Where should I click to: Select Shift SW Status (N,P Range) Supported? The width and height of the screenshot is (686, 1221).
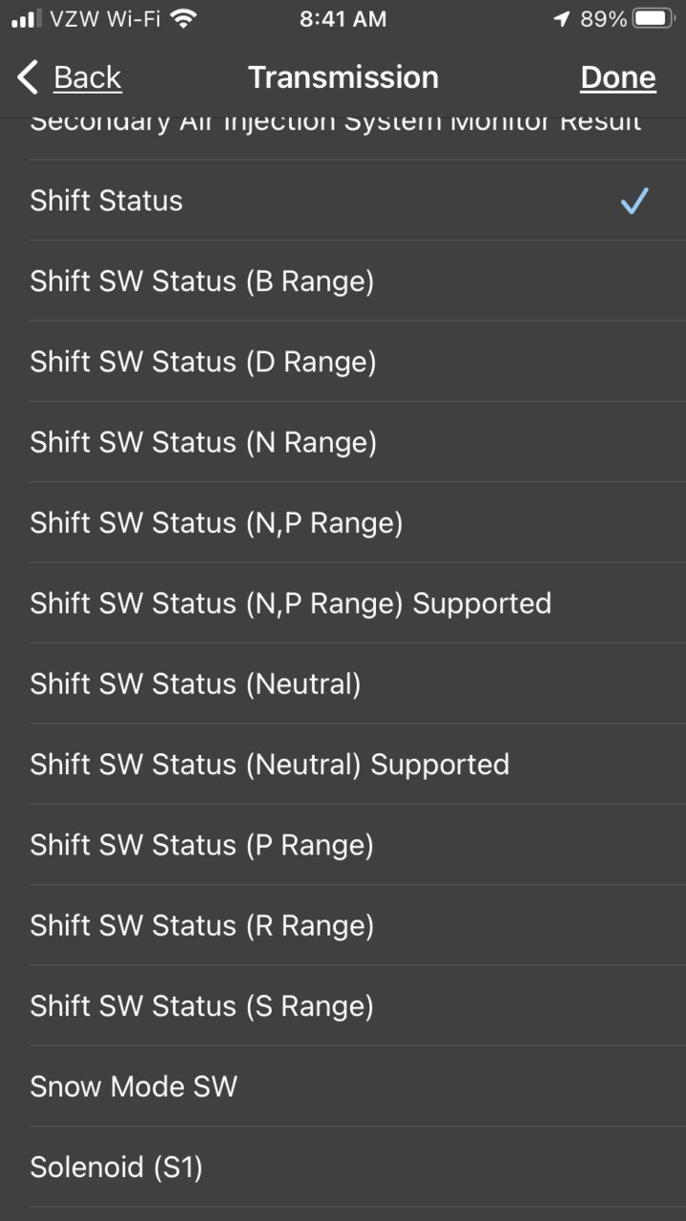tap(343, 603)
